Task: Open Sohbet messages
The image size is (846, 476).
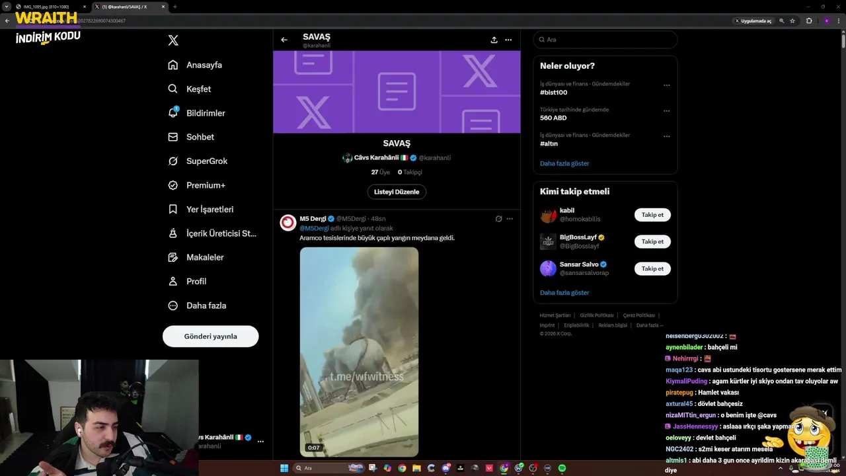Action: click(191, 137)
